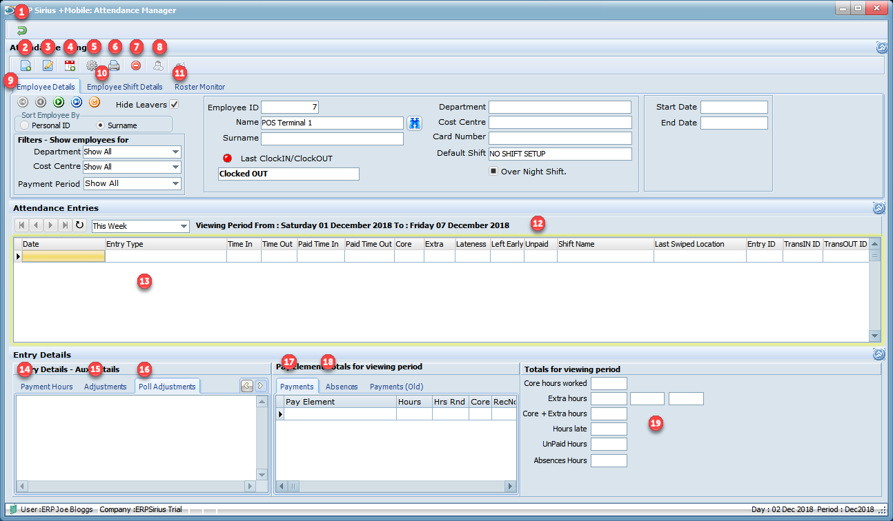This screenshot has width=893, height=521.
Task: Jump to first attendance period
Action: (x=21, y=225)
